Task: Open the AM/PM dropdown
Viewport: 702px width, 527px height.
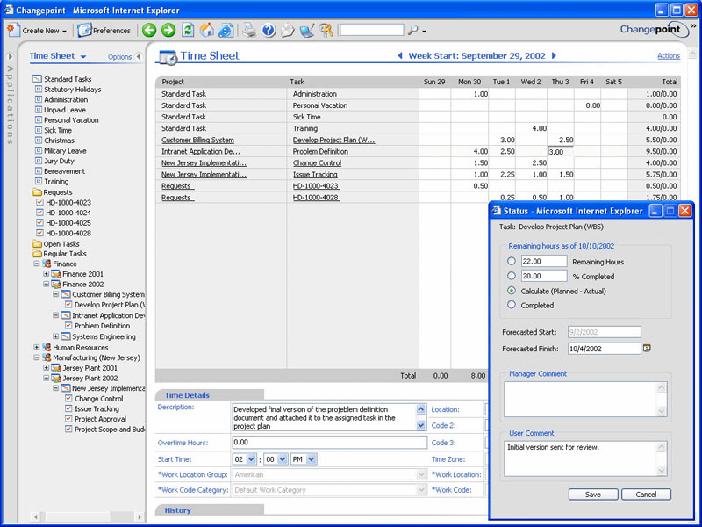Action: click(x=312, y=459)
